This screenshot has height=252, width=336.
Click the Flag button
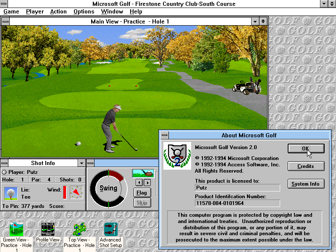pos(142,193)
